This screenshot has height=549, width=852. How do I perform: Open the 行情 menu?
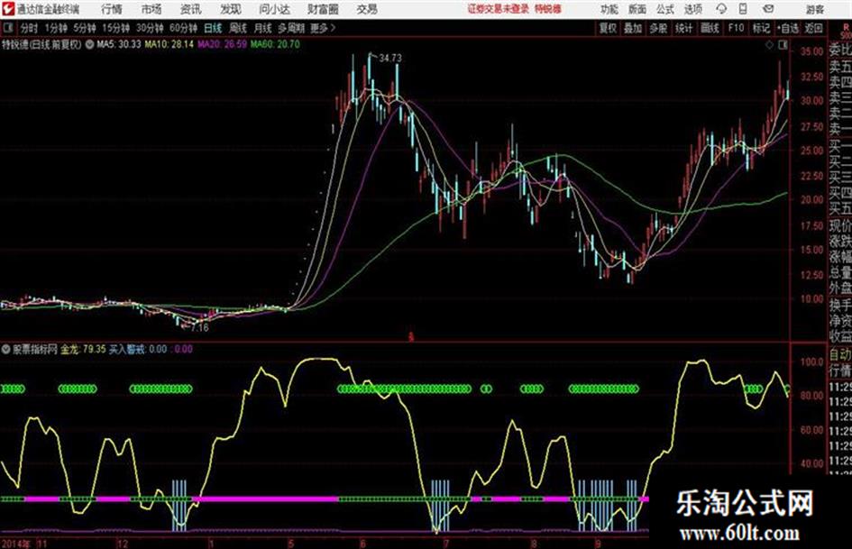click(x=112, y=9)
